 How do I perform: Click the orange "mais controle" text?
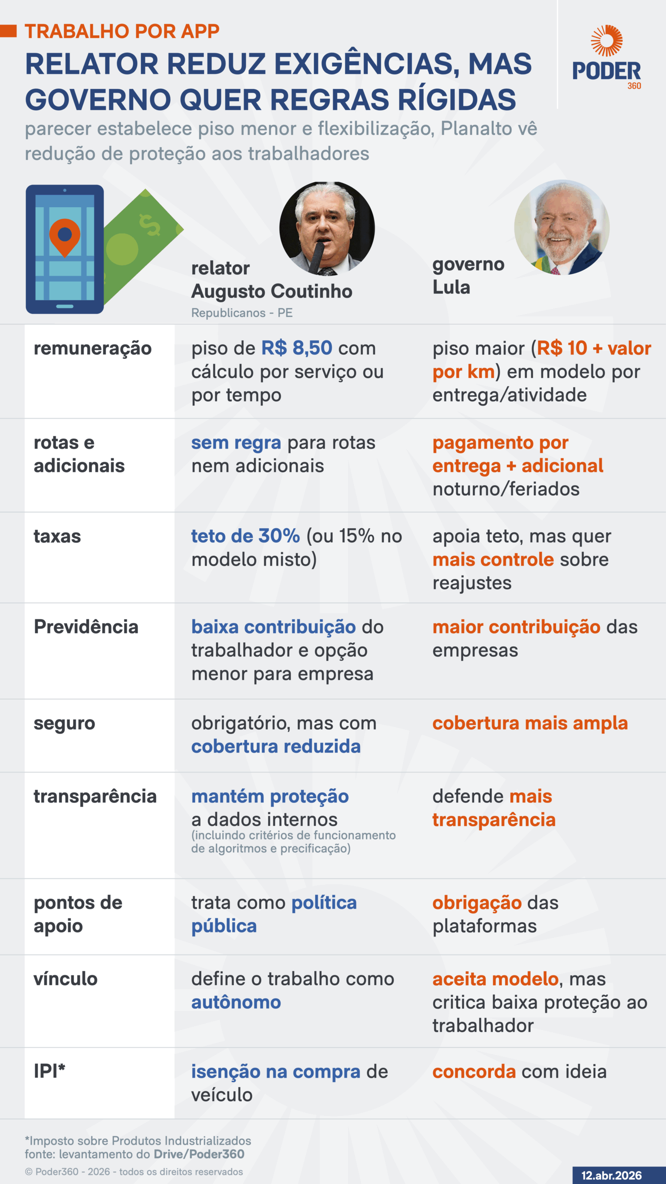click(493, 560)
